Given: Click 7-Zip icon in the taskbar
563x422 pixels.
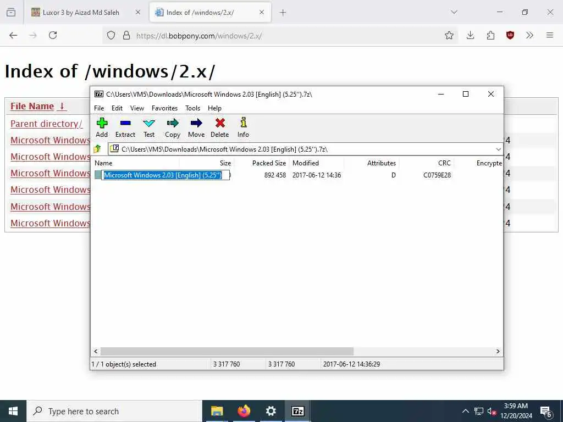Looking at the screenshot, I should 297,411.
